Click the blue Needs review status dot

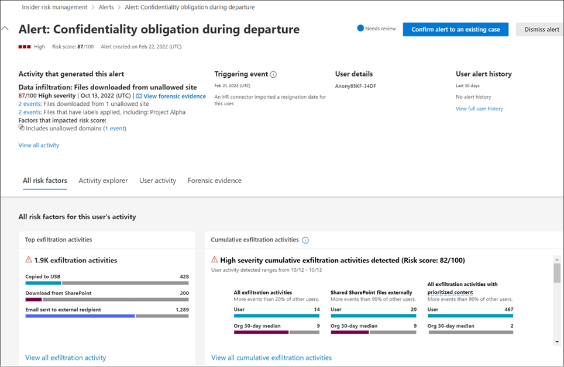[360, 28]
